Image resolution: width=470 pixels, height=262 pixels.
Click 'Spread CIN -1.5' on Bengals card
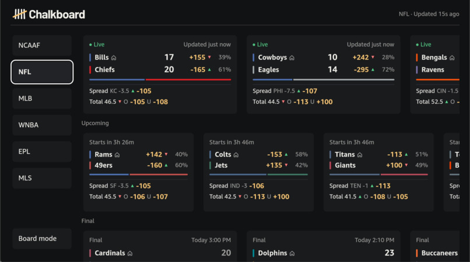pos(437,91)
